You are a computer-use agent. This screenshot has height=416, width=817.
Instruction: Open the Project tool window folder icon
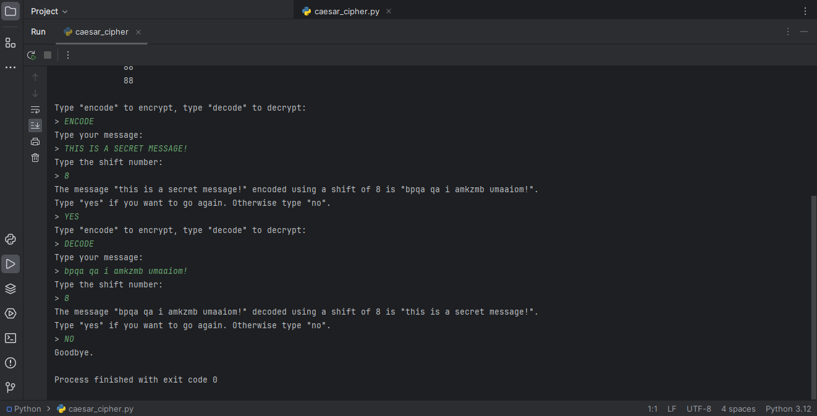pos(11,11)
